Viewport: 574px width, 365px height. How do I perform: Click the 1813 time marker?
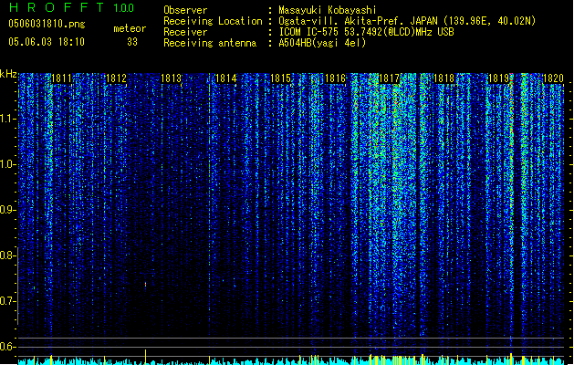tap(171, 78)
